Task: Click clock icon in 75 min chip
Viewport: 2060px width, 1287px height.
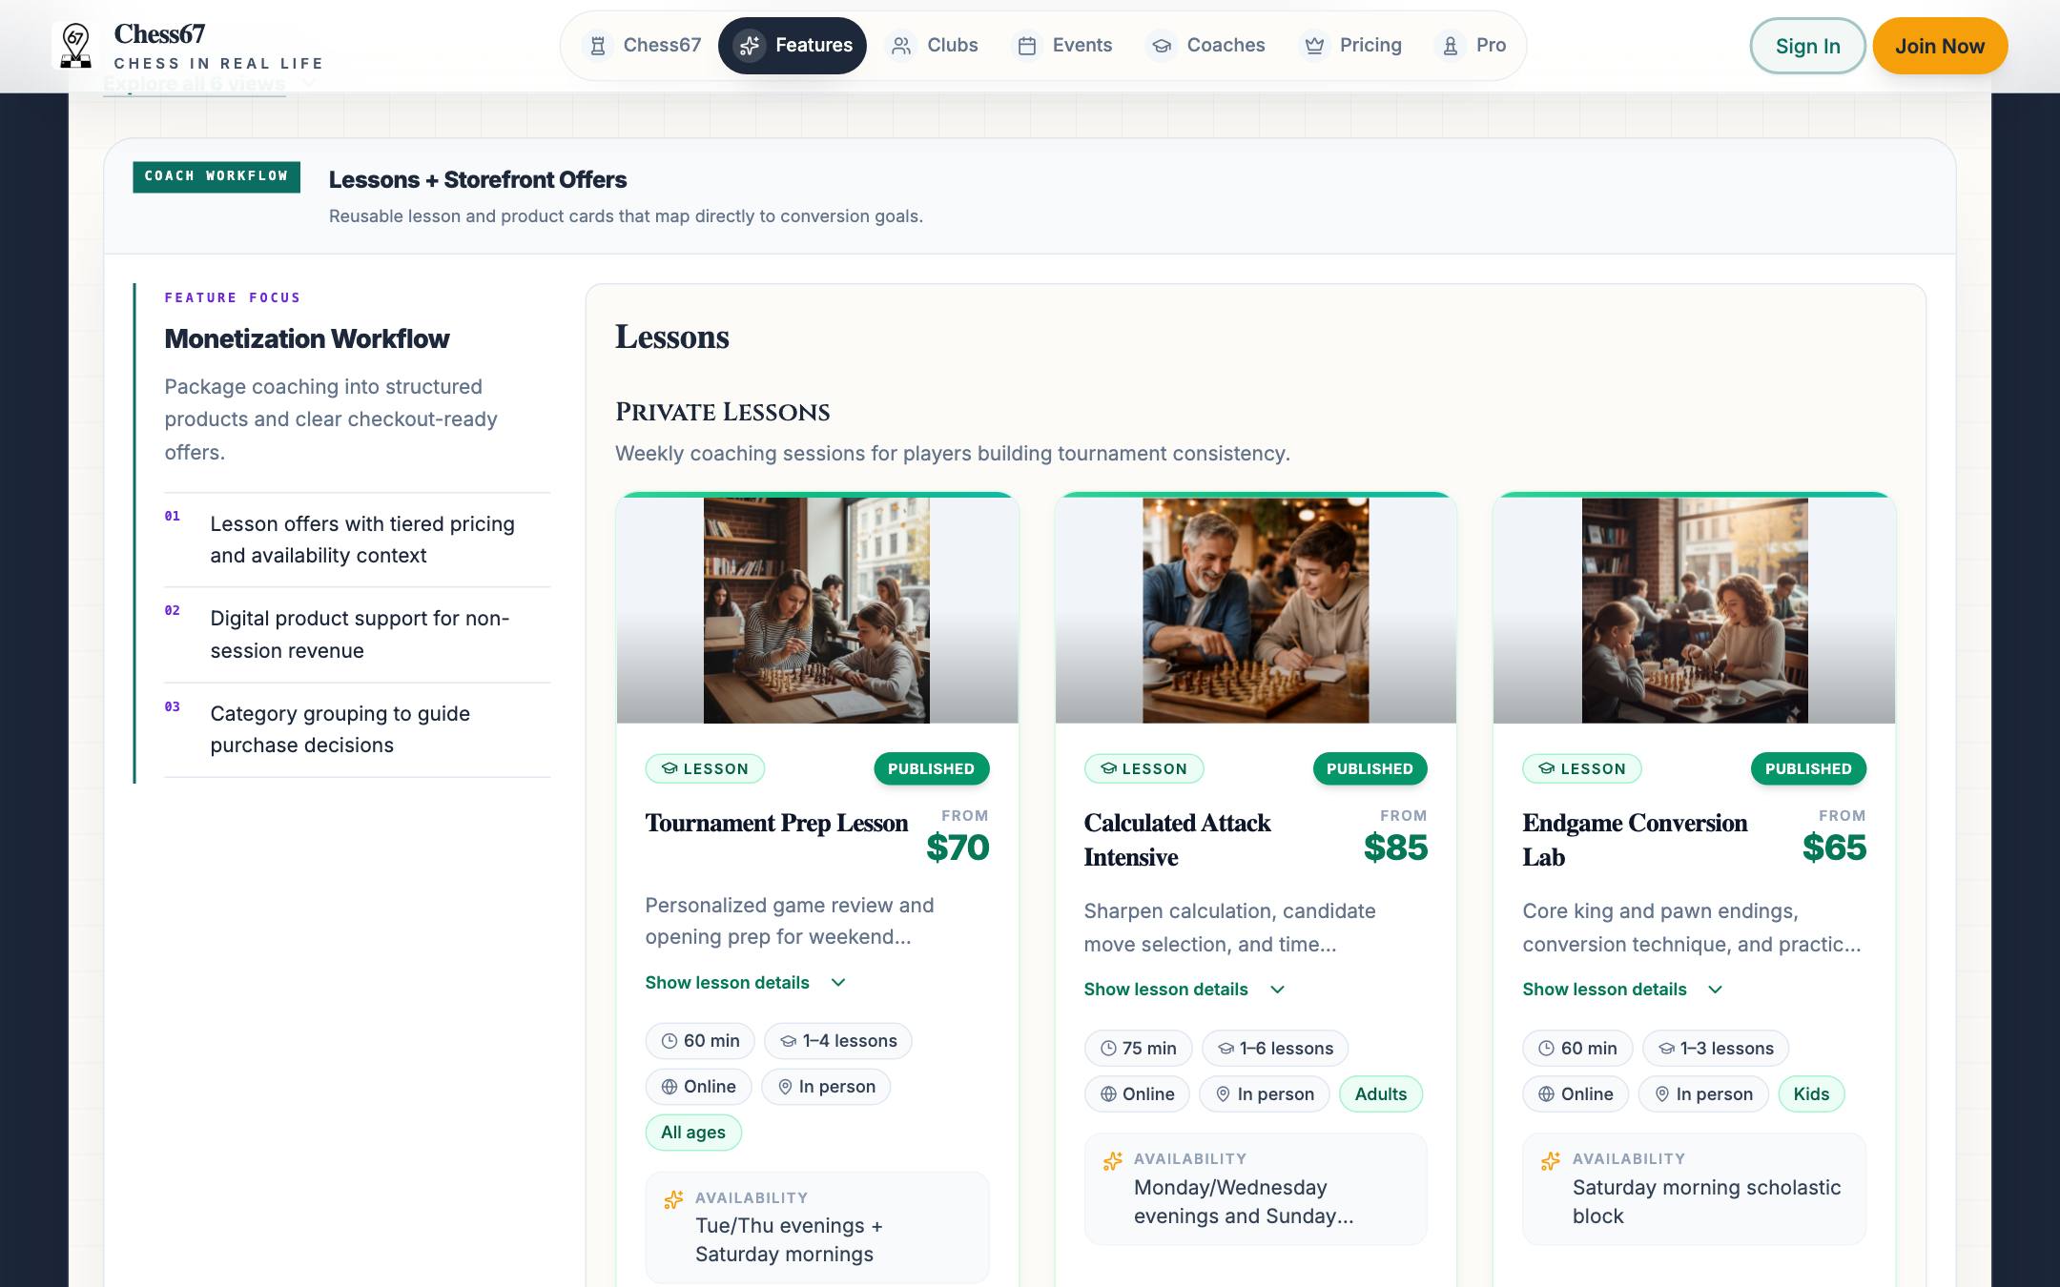Action: pos(1108,1049)
